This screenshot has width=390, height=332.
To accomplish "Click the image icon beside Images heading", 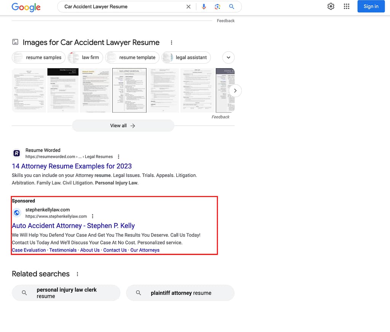I will tap(15, 42).
